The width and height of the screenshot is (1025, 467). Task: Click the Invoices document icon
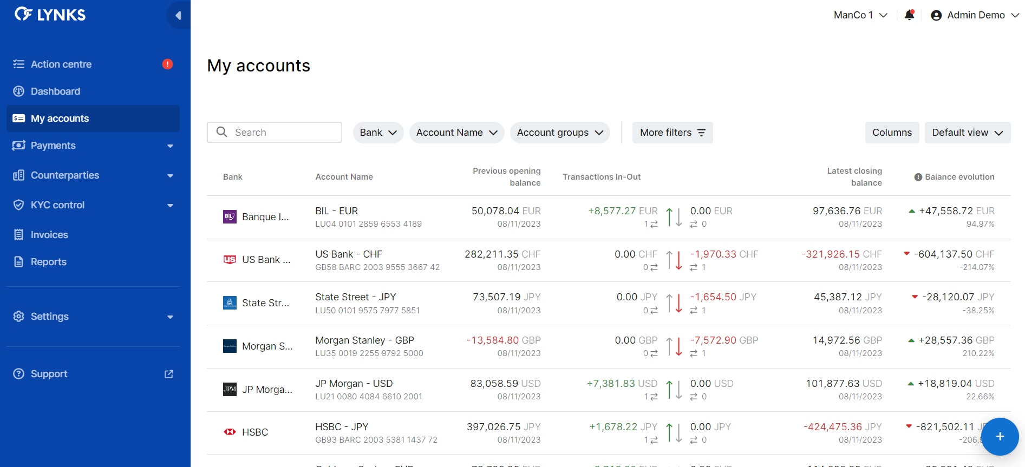(19, 235)
